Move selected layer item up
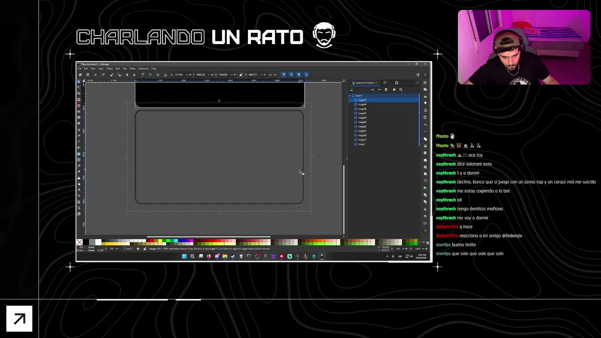The height and width of the screenshot is (338, 601). tap(373, 90)
